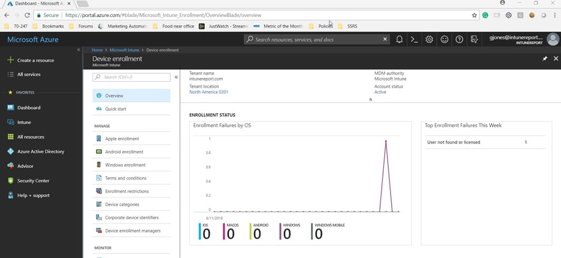Open the JustWatch bookmark
Image resolution: width=561 pixels, height=258 pixels.
(x=224, y=26)
